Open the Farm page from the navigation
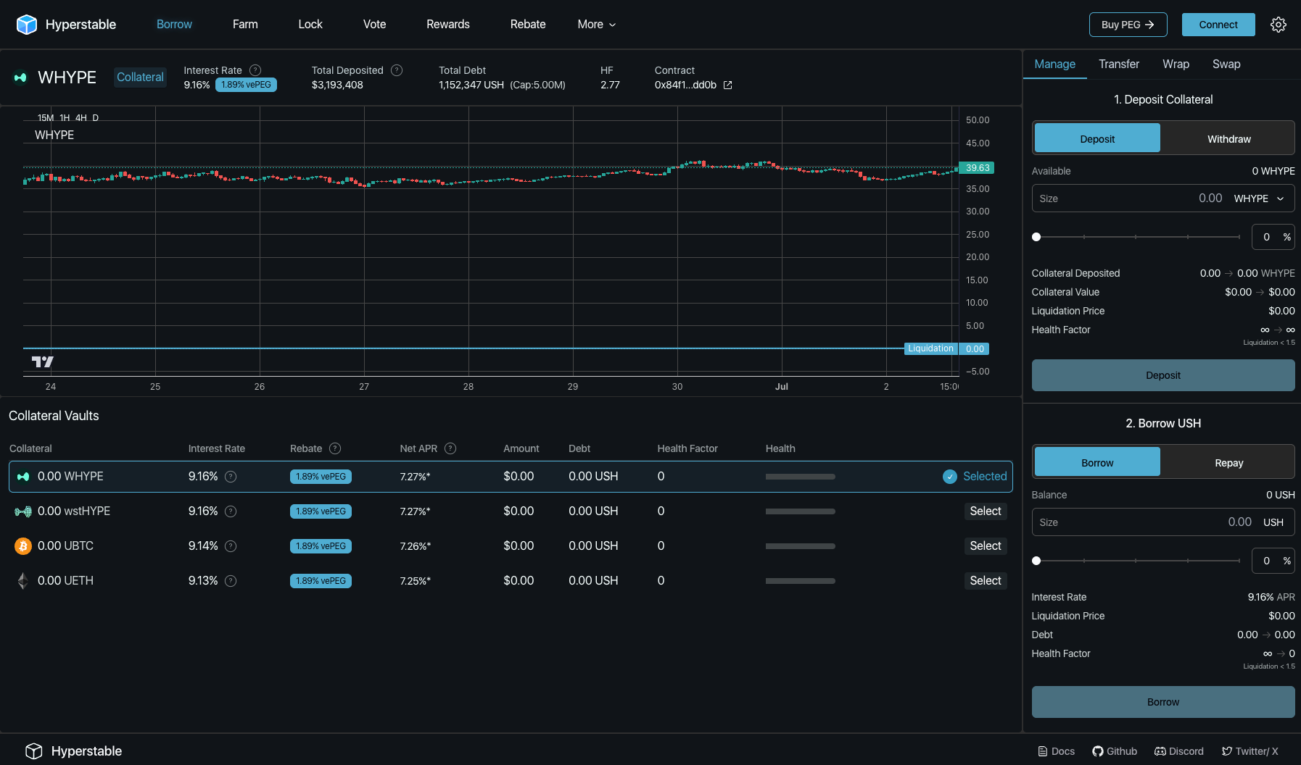 coord(244,24)
